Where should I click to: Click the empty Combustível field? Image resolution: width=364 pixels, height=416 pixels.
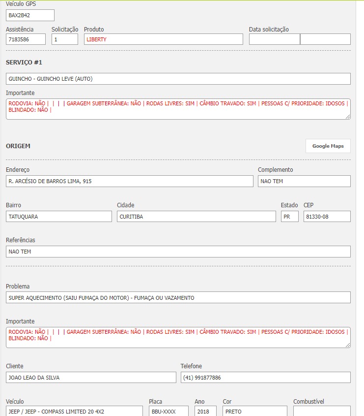pyautogui.click(x=322, y=411)
